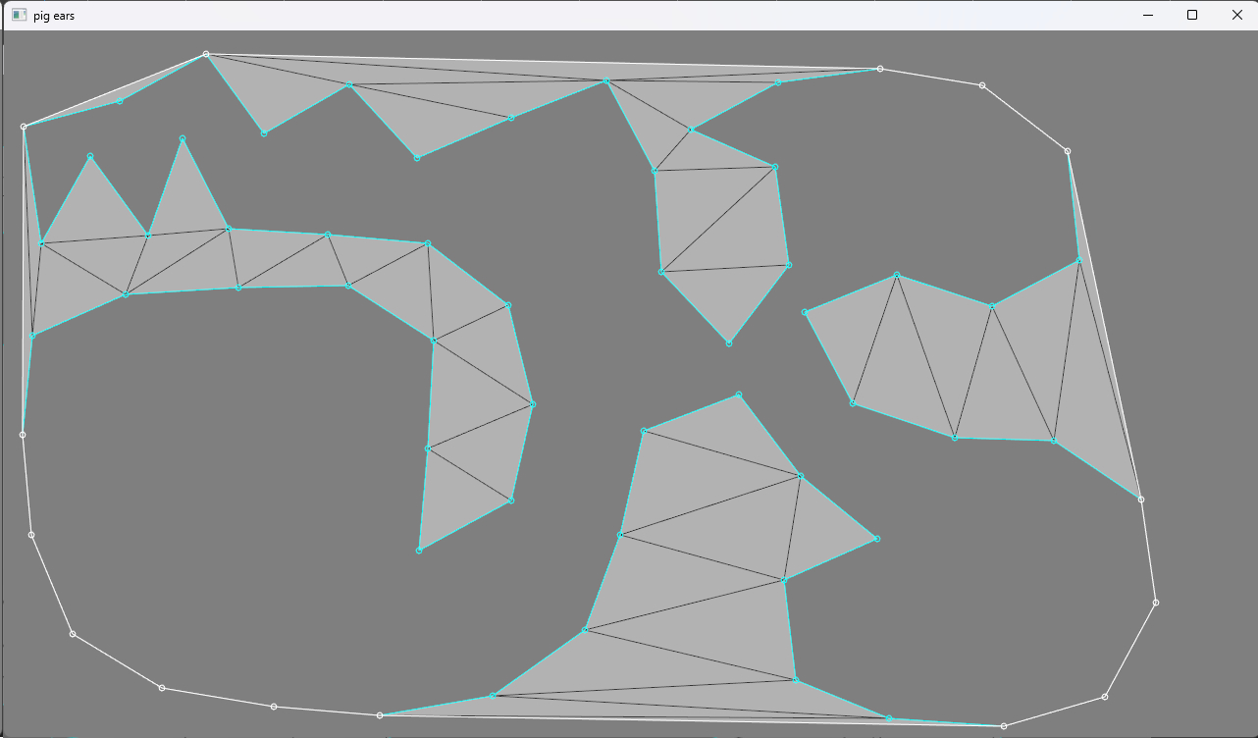This screenshot has width=1258, height=738.
Task: Select the bottom V-shaped triangle of the top-center polygon
Action: pos(726,294)
